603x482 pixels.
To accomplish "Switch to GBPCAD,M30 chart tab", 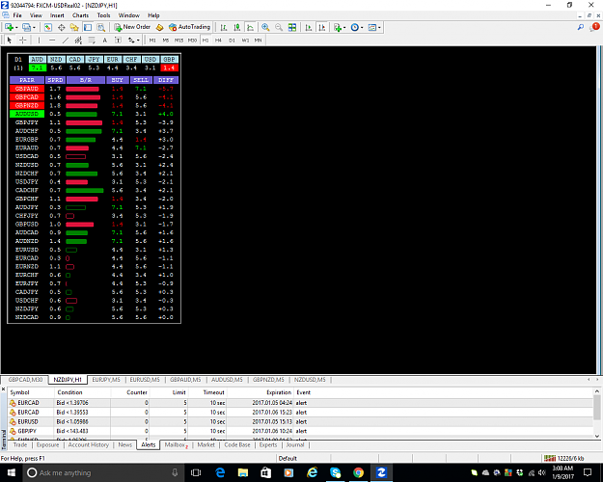I will 25,380.
